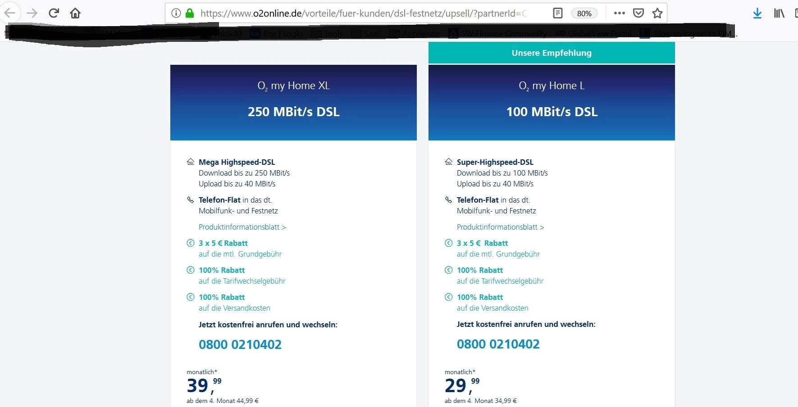Reload the current o2online page

[54, 13]
